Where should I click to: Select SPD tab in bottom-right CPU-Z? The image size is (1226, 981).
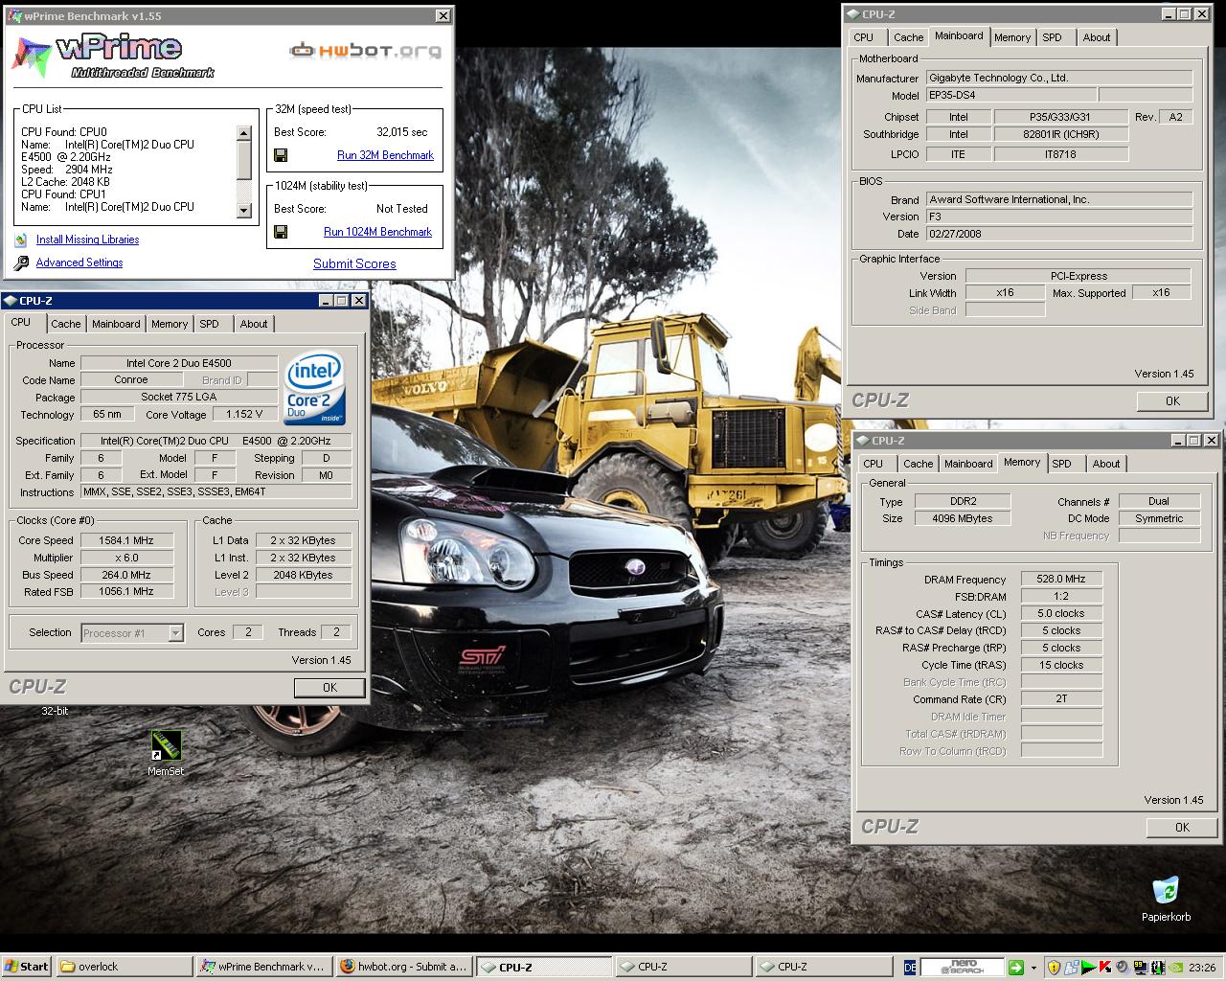coord(1061,464)
